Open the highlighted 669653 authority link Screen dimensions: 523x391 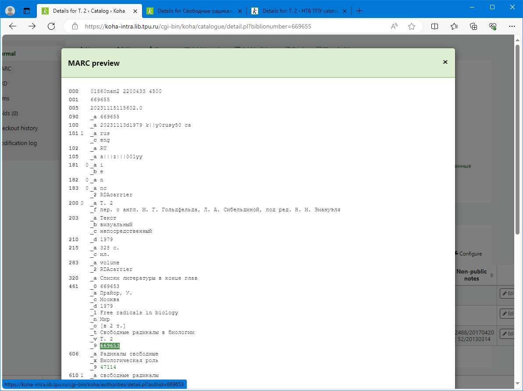click(110, 346)
